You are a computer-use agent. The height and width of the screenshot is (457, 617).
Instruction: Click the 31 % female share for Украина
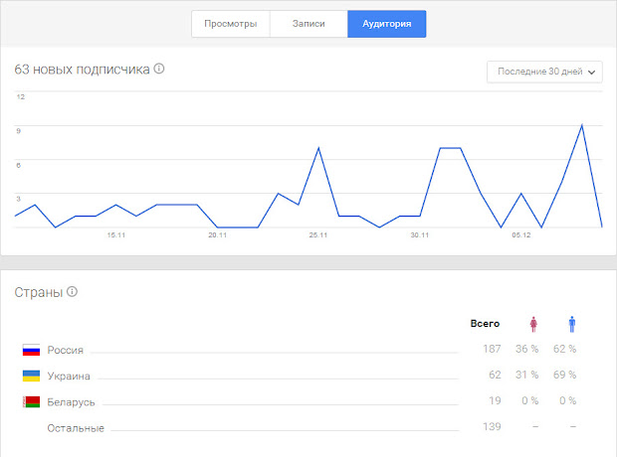pos(526,375)
